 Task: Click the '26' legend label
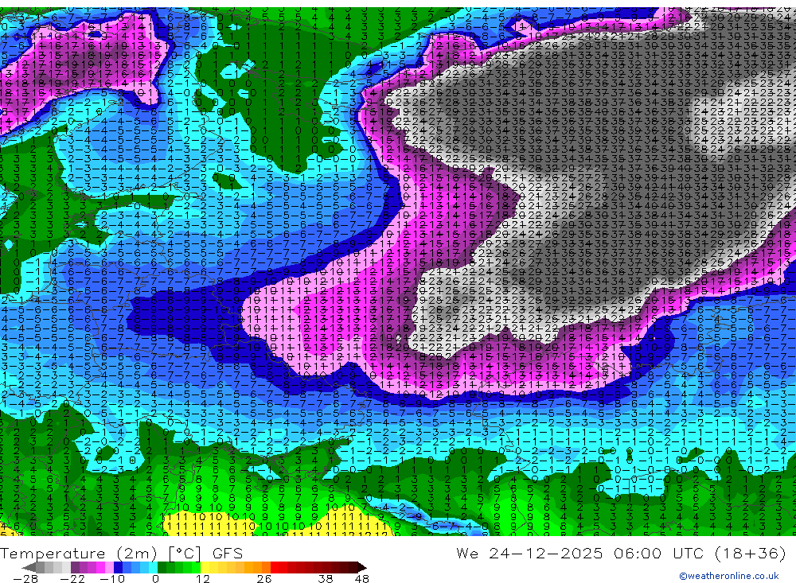tap(264, 578)
